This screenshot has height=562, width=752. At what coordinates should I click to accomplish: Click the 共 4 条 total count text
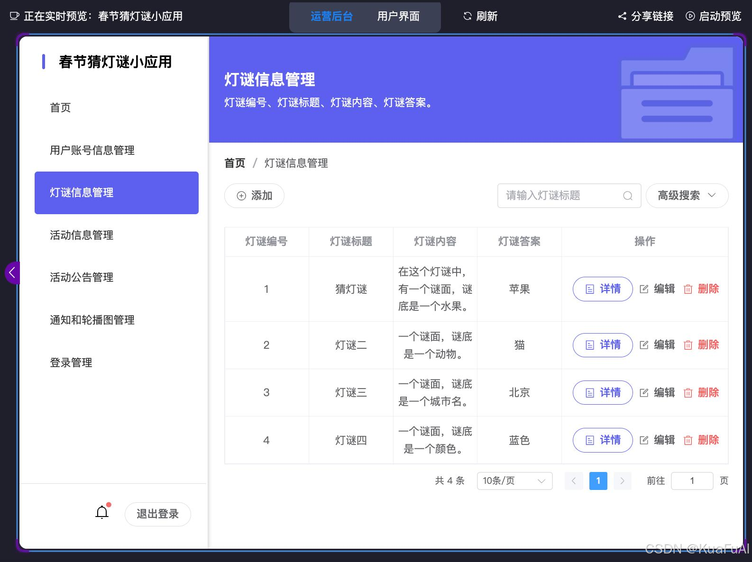tap(449, 481)
